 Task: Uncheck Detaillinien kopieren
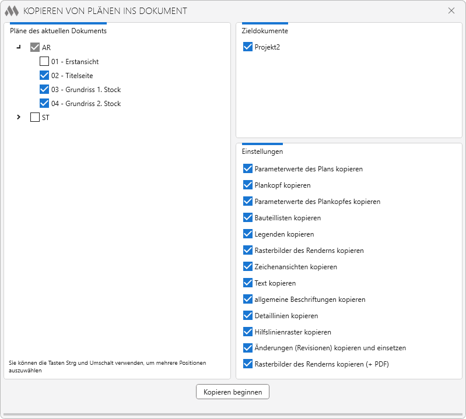pos(248,316)
